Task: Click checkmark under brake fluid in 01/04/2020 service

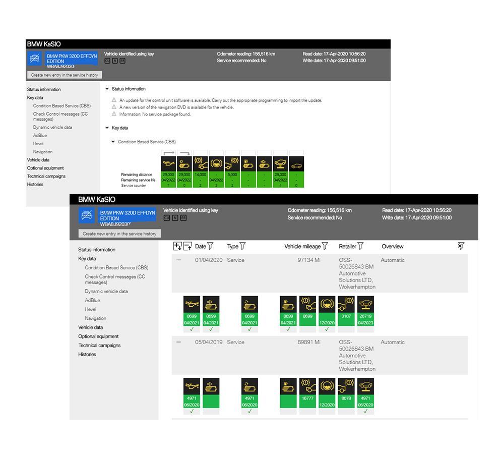Action: coord(327,329)
